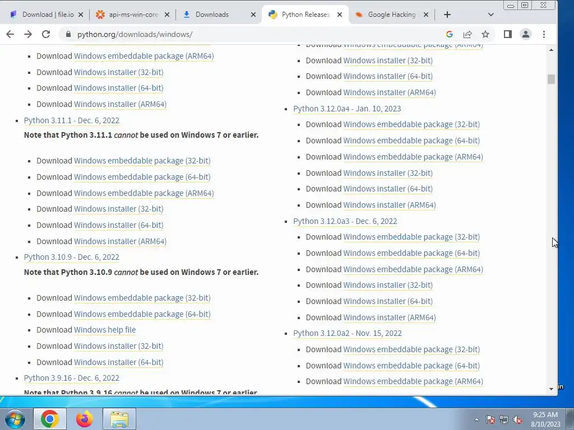Download Python 3.12.0a4 Windows installer (ARM64)
This screenshot has width=574, height=430.
point(390,205)
